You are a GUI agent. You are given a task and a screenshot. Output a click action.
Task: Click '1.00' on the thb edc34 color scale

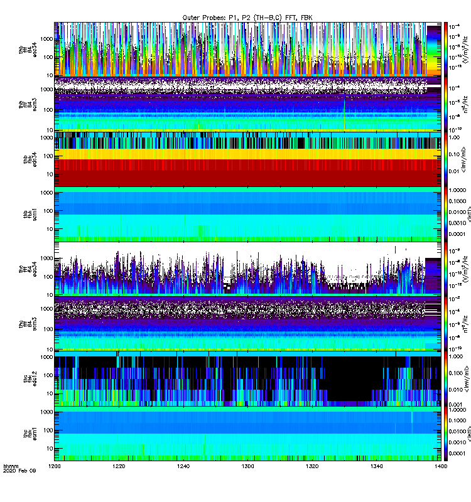(454, 137)
